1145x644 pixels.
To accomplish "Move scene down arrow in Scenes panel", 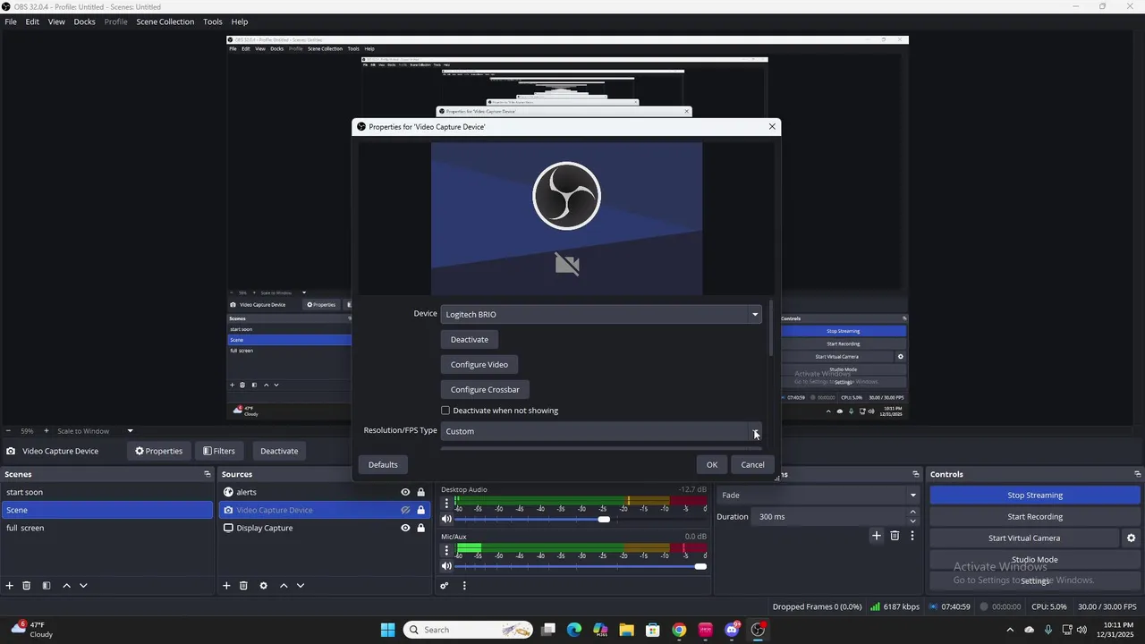I will pos(83,586).
